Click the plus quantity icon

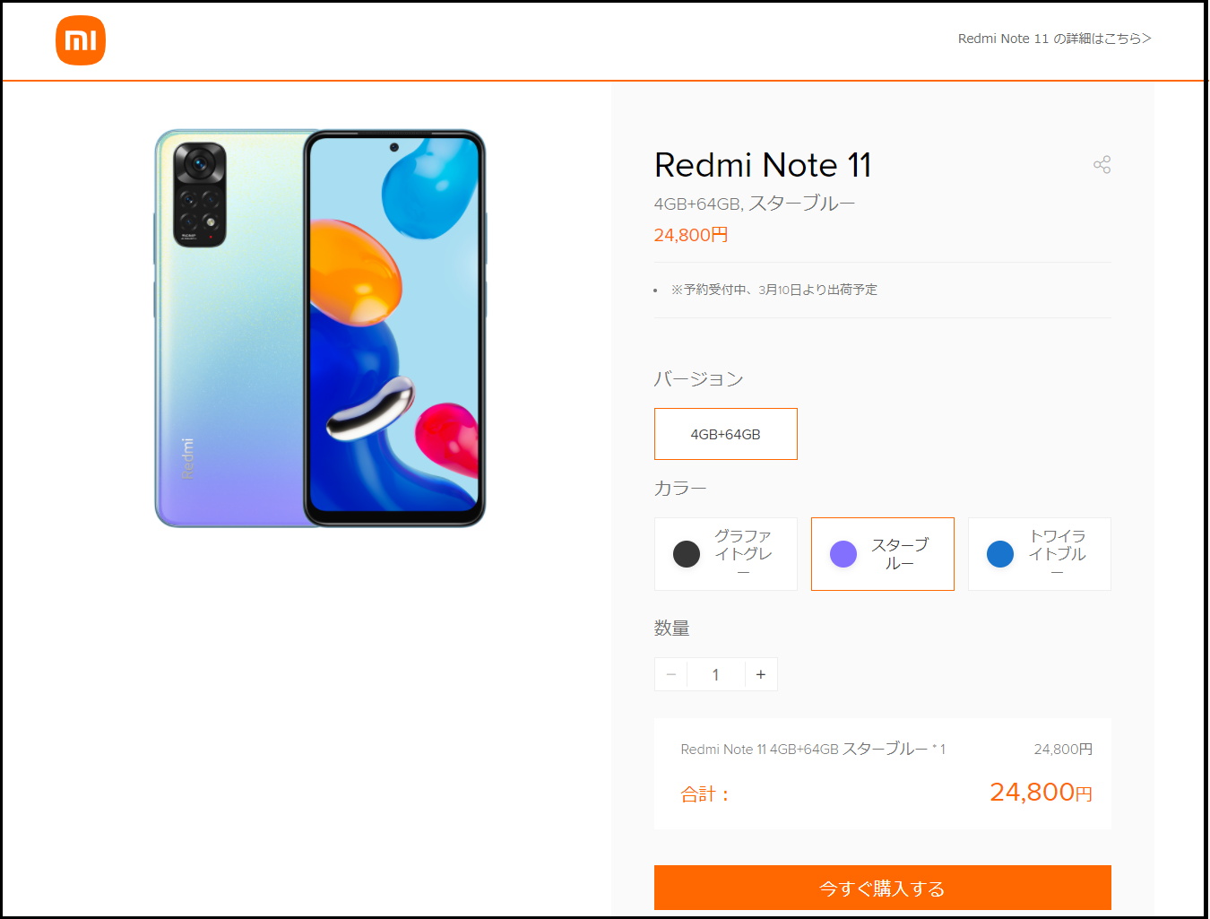[x=761, y=674]
